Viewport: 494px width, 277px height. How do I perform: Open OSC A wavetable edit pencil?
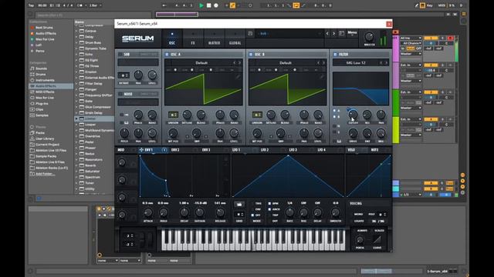tap(238, 76)
